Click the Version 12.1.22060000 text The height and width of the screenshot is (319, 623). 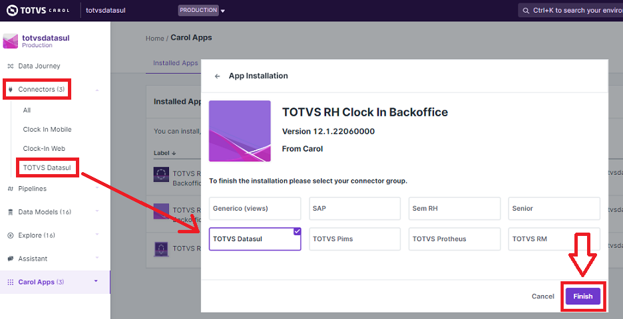328,132
